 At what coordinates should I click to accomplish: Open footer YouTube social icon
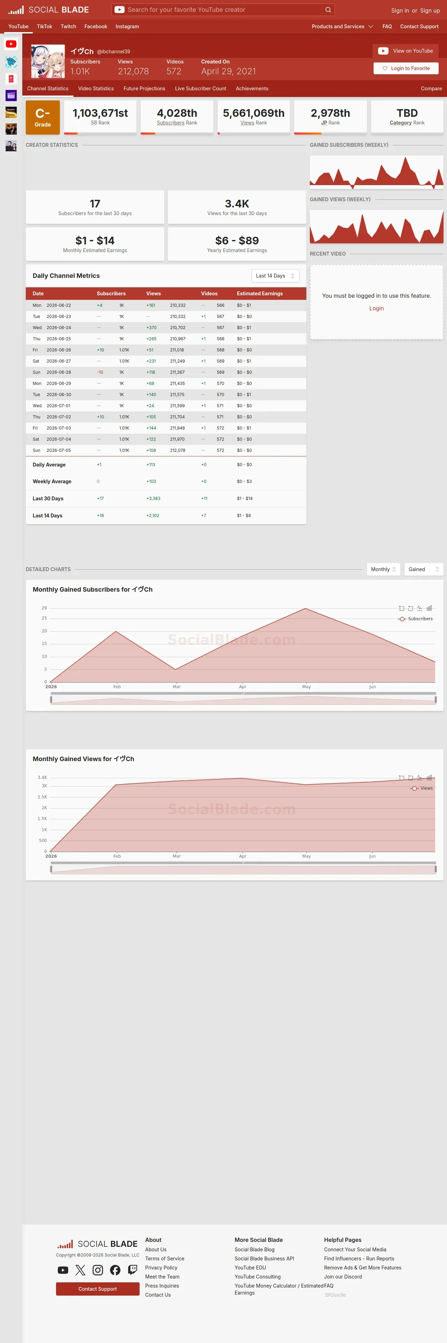[x=63, y=1270]
